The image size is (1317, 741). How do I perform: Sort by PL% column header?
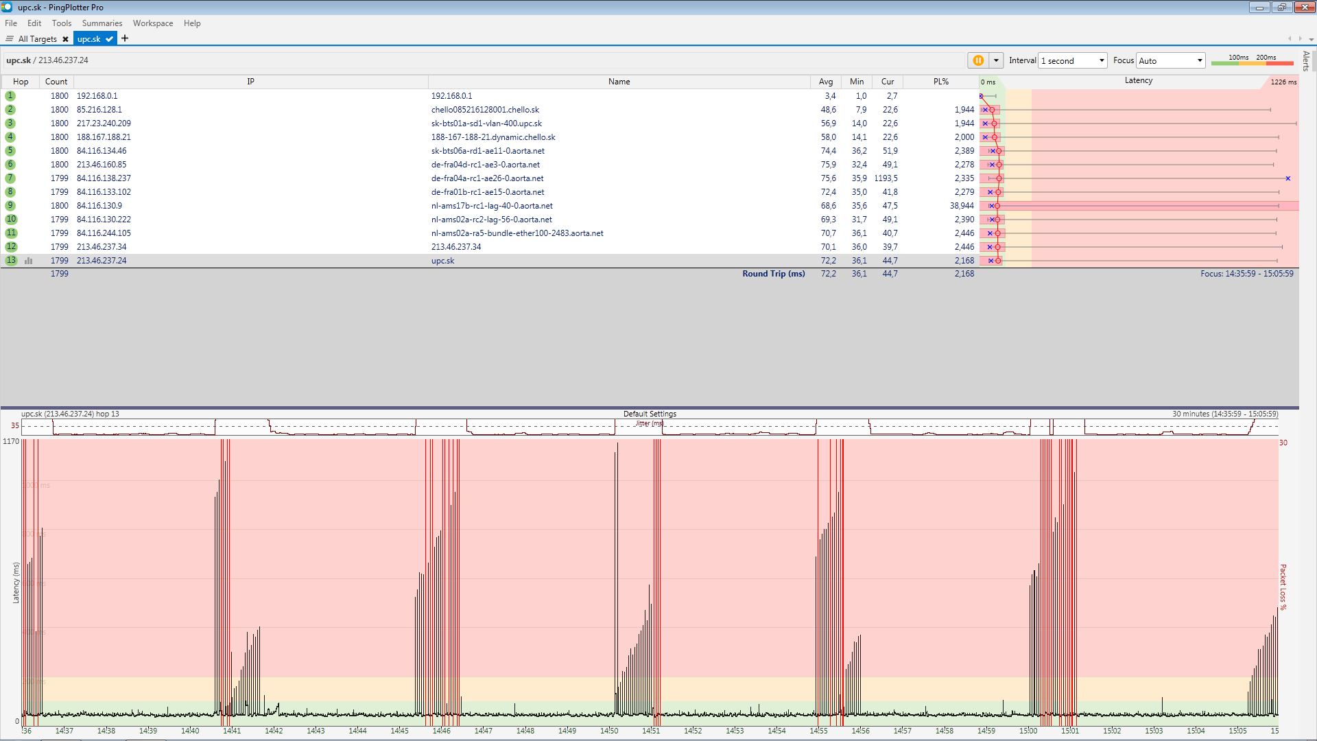pyautogui.click(x=940, y=82)
